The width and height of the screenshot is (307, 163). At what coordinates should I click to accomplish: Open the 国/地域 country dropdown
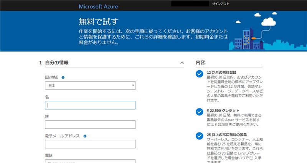[90, 86]
